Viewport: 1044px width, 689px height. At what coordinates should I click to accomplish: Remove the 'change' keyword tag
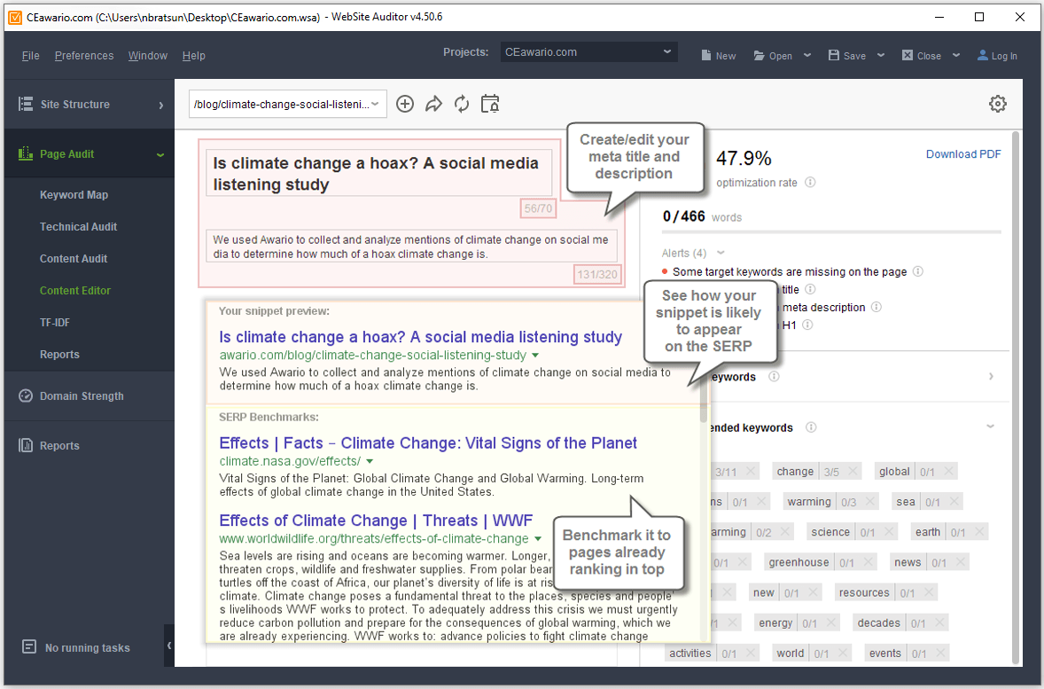pos(852,472)
